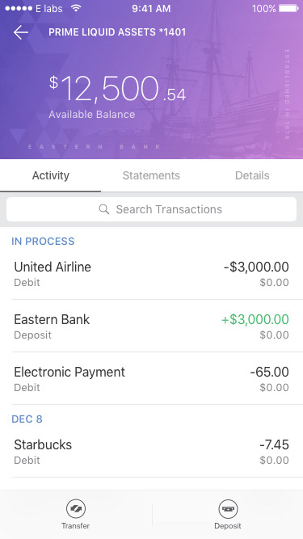Tap the $12,500.54 available balance
The height and width of the screenshot is (539, 303).
[x=117, y=90]
